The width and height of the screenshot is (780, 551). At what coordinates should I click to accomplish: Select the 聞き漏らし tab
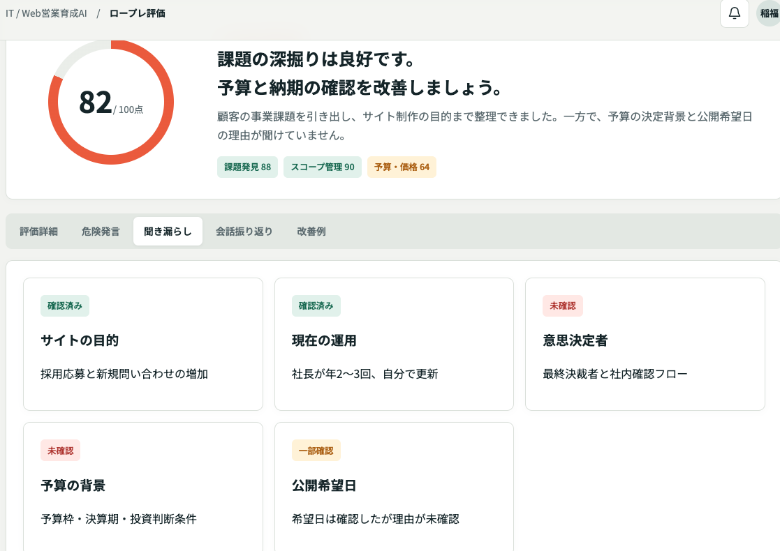pyautogui.click(x=168, y=232)
